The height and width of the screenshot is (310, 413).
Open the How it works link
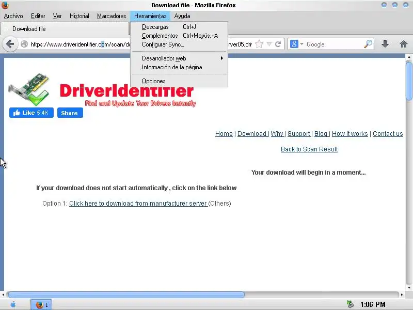tap(350, 134)
